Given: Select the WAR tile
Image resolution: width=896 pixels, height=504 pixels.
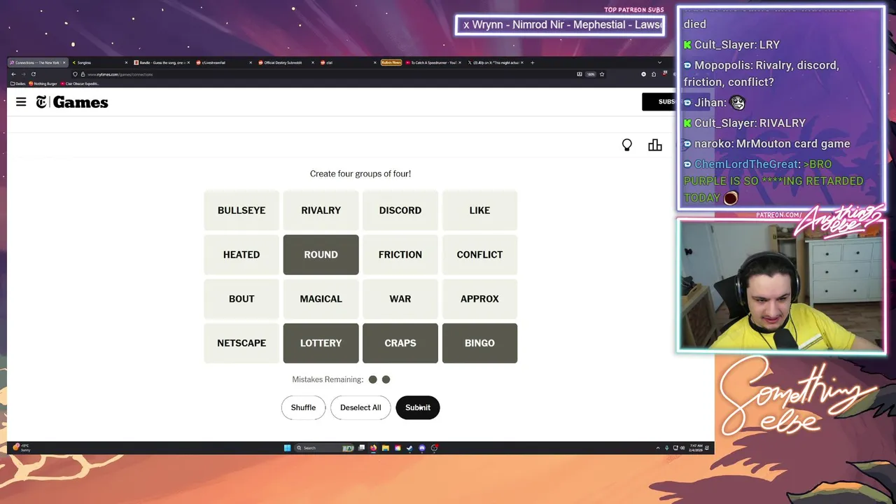Looking at the screenshot, I should click(400, 299).
